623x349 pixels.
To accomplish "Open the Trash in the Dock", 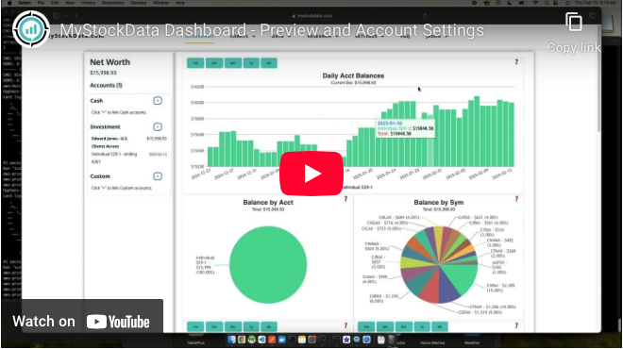I will [x=391, y=340].
